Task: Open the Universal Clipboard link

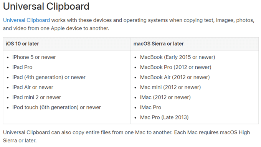Action: [26, 20]
